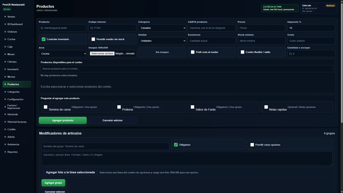
Task: Click Agregar foto a la linea seleccionada
Action: [70, 172]
